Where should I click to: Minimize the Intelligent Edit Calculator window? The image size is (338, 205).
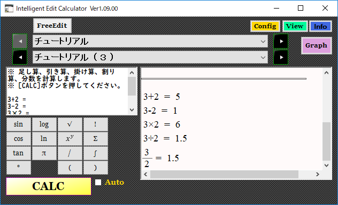(276, 8)
